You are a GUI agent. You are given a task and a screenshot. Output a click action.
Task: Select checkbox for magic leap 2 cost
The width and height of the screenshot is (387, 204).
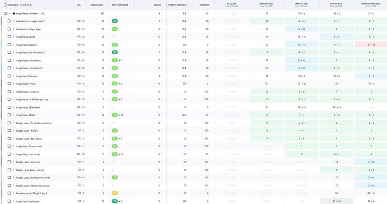pyautogui.click(x=9, y=37)
